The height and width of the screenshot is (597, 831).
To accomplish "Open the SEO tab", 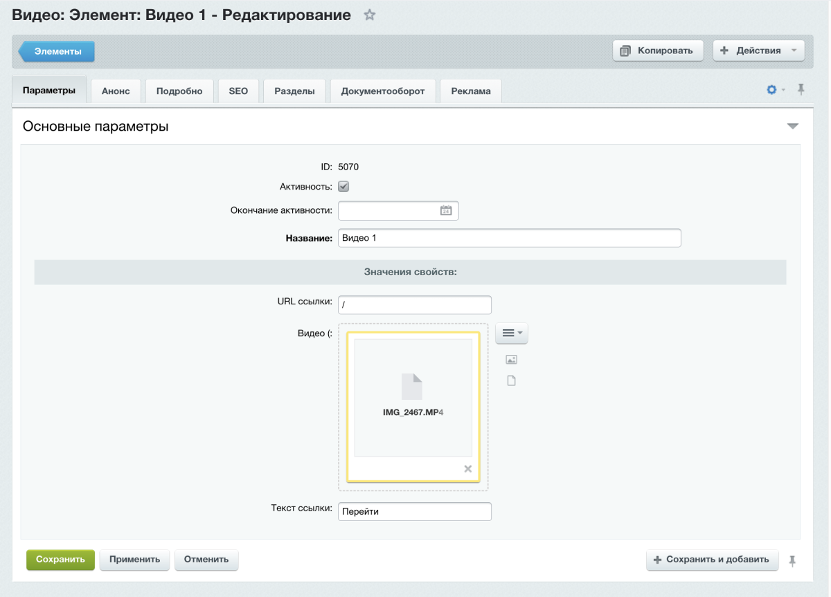I will (x=238, y=91).
